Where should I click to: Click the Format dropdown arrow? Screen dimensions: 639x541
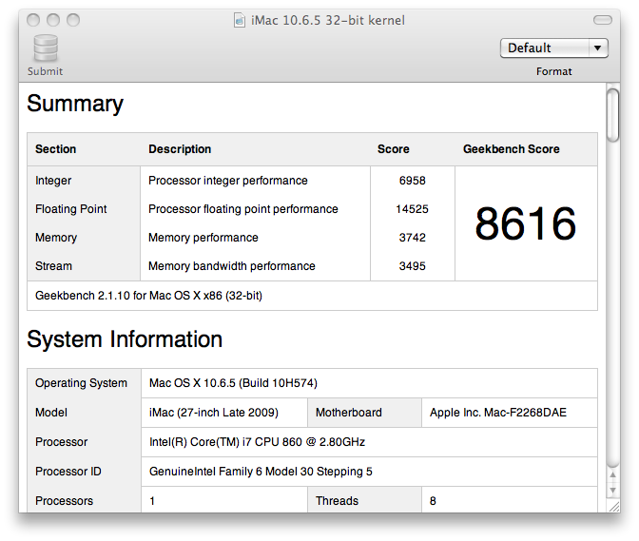[x=598, y=48]
